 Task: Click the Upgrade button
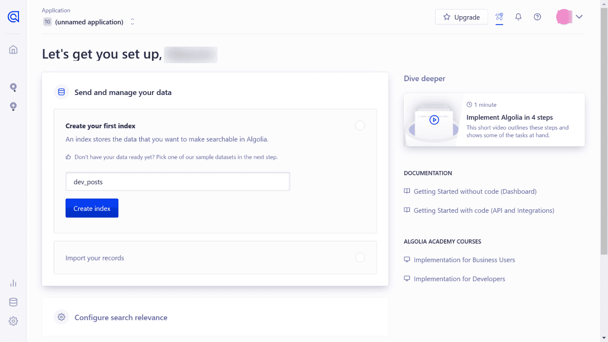click(461, 17)
